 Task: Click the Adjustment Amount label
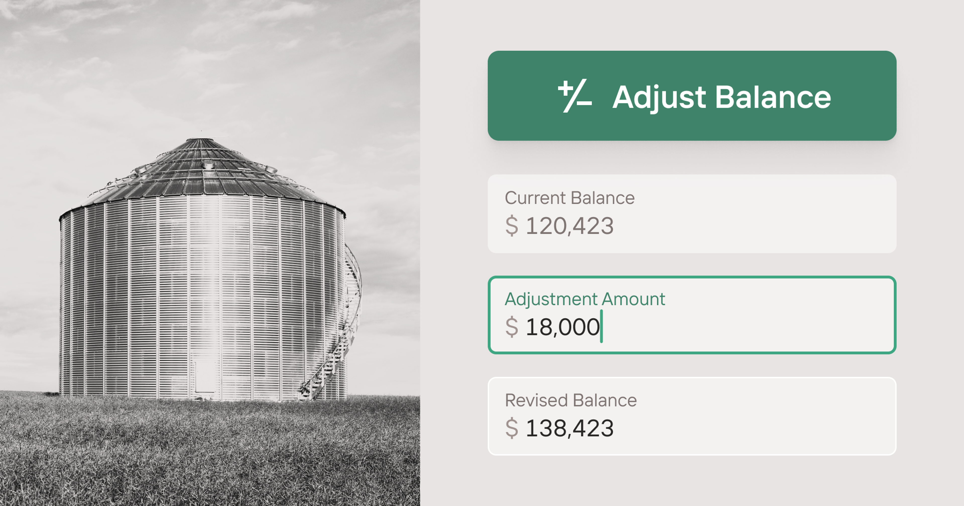584,299
